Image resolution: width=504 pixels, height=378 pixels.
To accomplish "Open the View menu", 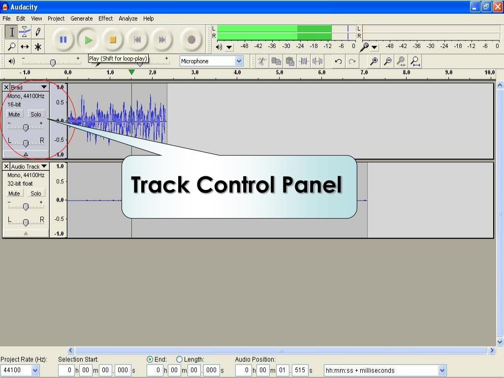I will coord(36,18).
